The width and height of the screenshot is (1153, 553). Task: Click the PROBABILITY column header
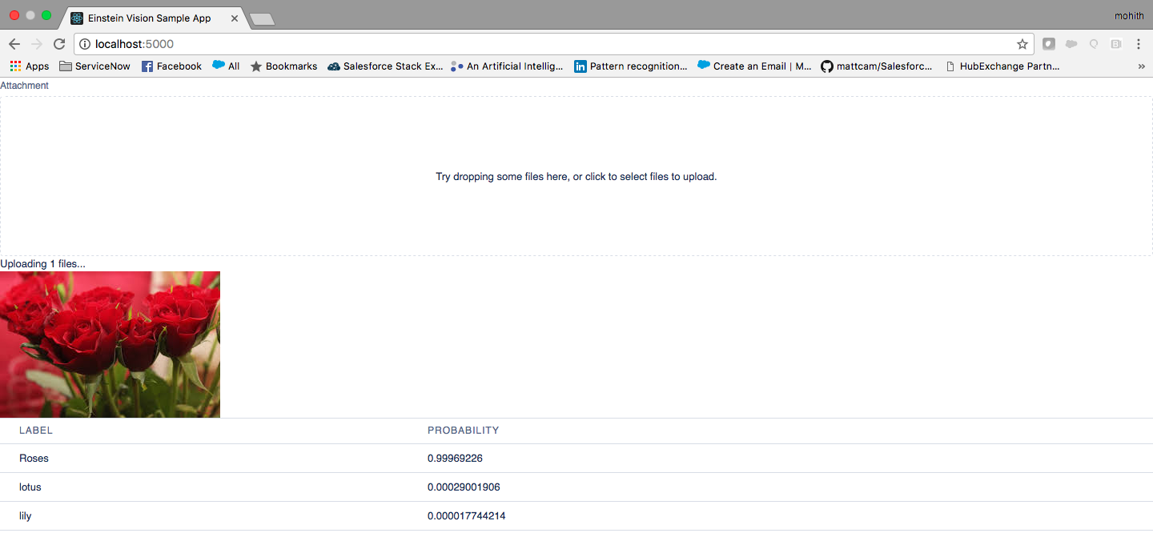coord(463,431)
